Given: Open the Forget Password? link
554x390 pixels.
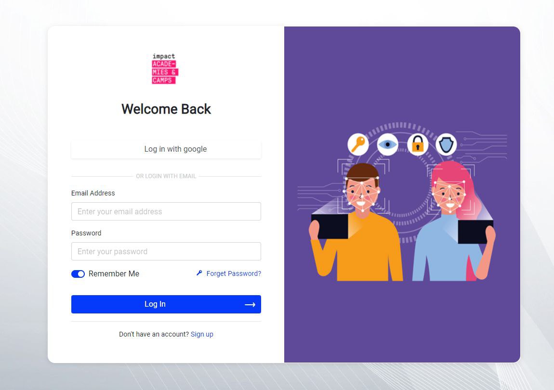Looking at the screenshot, I should pos(234,273).
